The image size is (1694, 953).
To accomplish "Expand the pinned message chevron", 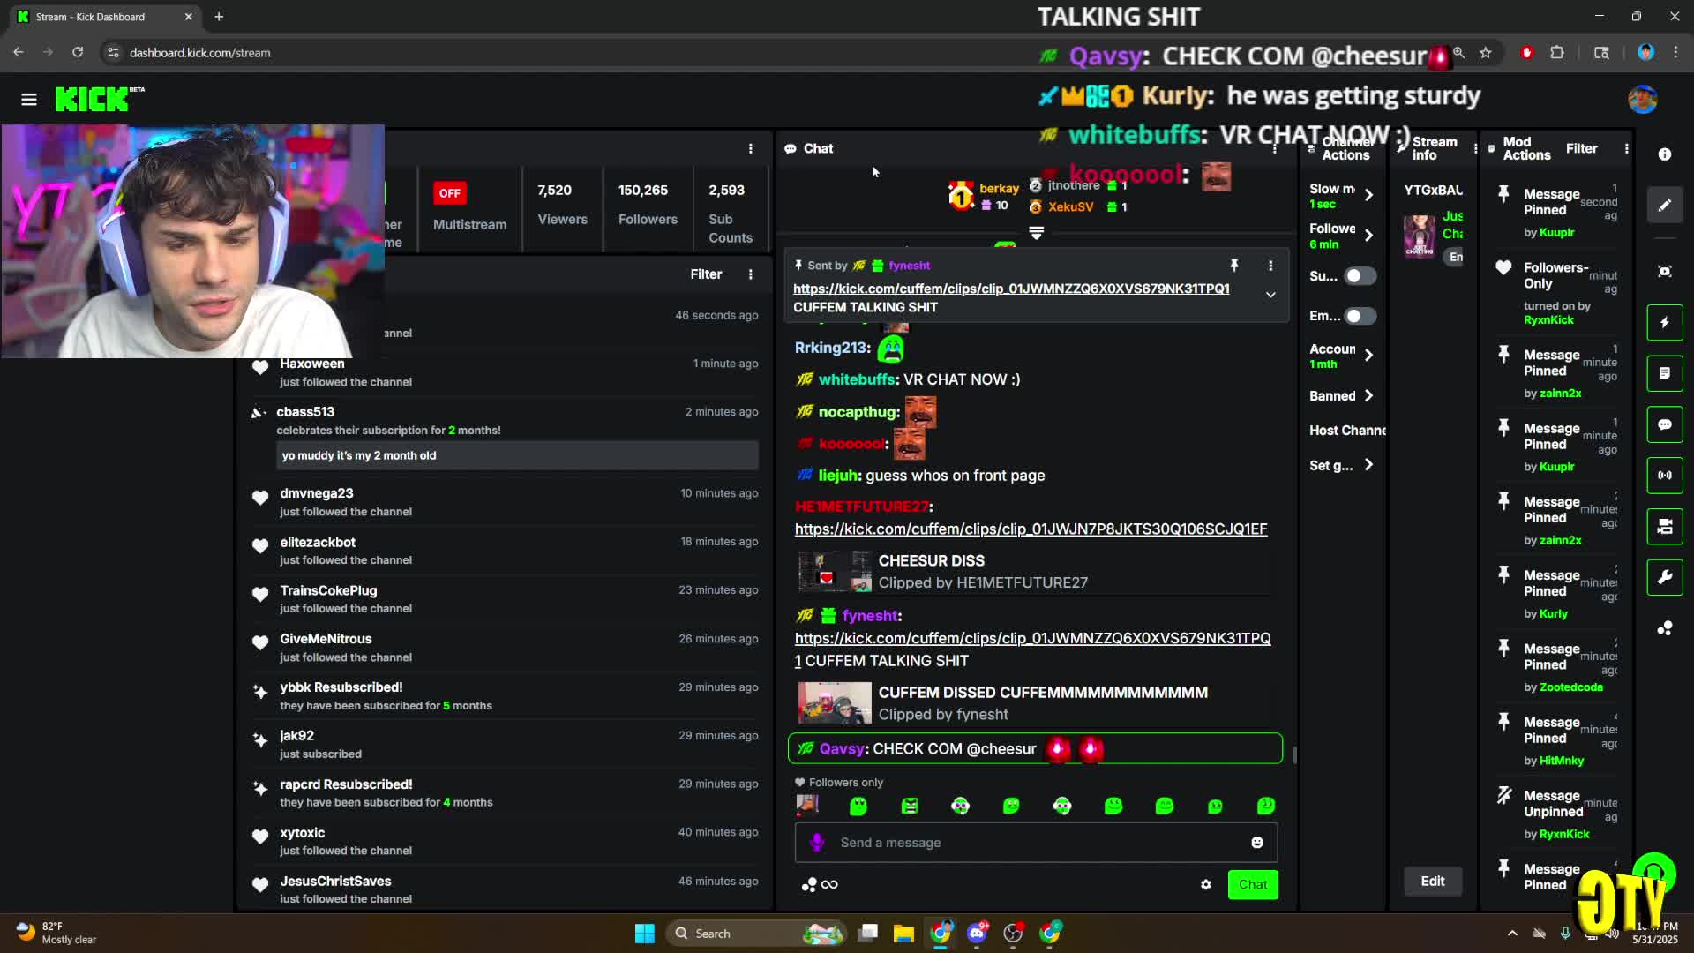I will [1270, 295].
